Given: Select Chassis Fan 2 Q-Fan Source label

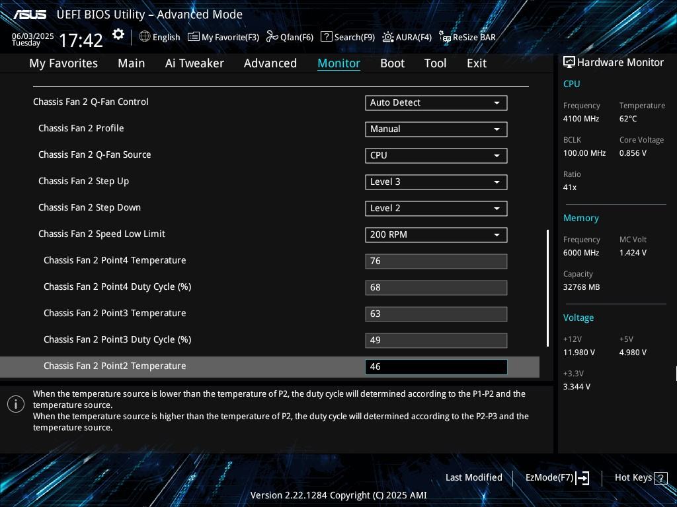Looking at the screenshot, I should (x=95, y=154).
